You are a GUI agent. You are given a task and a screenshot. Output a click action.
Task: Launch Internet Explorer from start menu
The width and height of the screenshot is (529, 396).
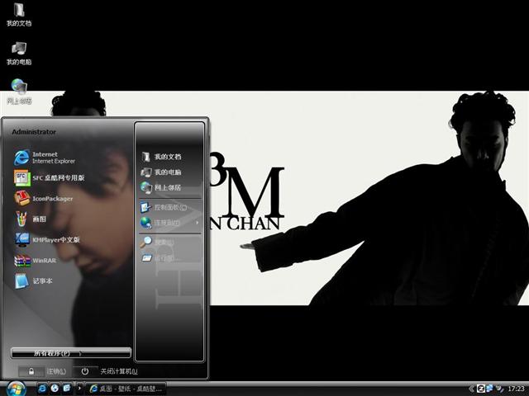click(45, 158)
